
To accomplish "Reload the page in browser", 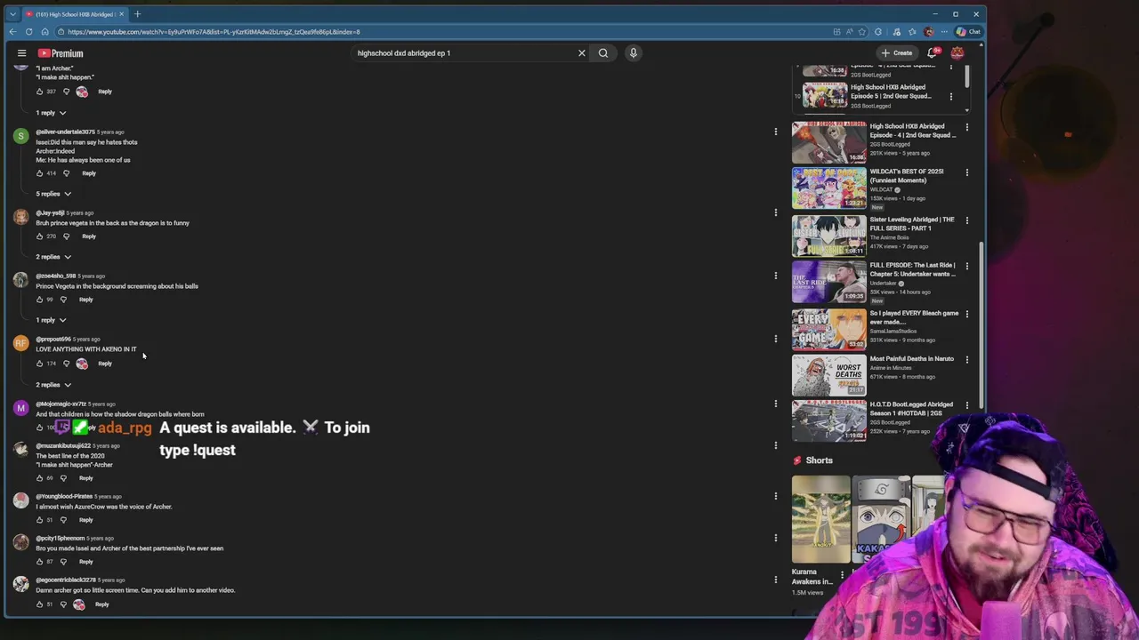I will (x=28, y=32).
